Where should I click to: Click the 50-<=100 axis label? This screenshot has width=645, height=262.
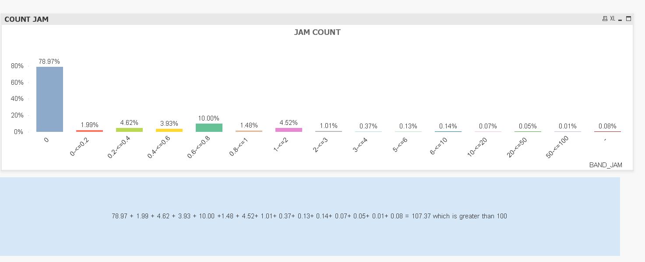[x=557, y=147]
